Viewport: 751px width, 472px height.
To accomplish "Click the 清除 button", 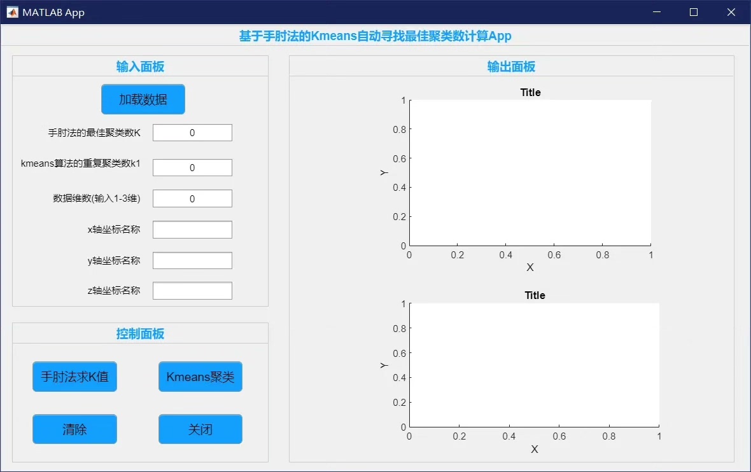I will point(74,429).
